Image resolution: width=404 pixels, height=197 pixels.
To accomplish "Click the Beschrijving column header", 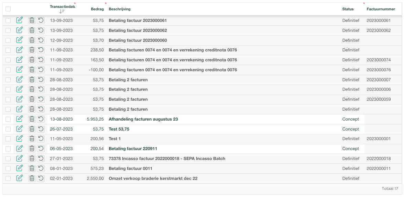I will [119, 9].
